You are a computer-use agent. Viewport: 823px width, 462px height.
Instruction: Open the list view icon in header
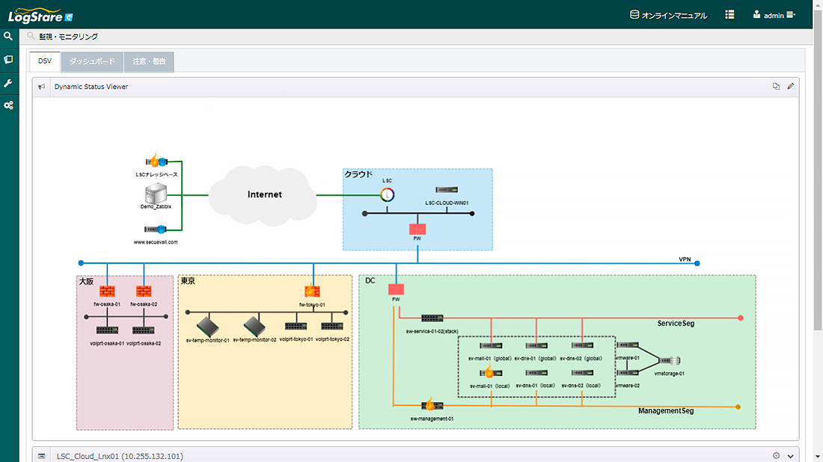pyautogui.click(x=729, y=15)
